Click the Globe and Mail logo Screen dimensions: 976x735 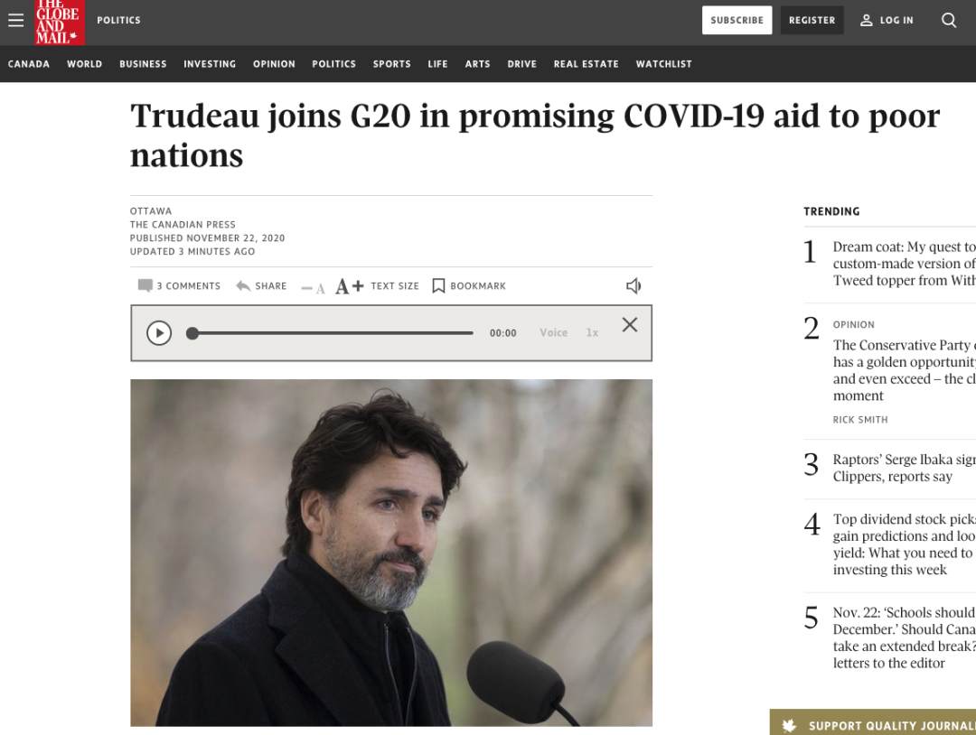pyautogui.click(x=59, y=23)
